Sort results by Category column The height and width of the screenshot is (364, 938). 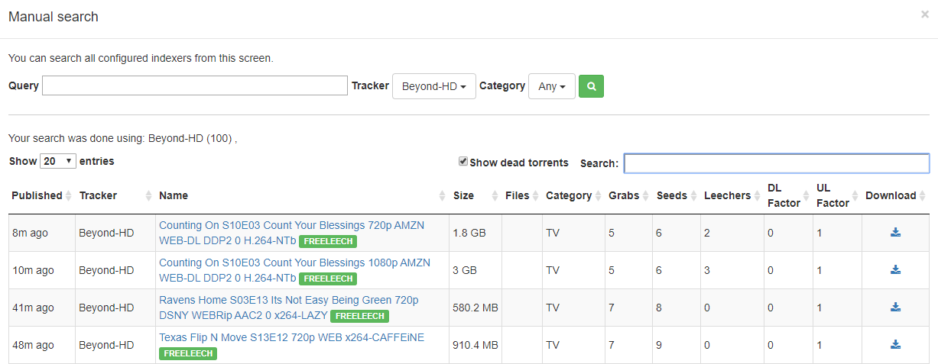tap(574, 196)
